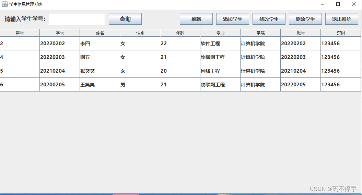Screen dimensions: 362x195
Task: Click the 学号 column header
Action: (60, 33)
